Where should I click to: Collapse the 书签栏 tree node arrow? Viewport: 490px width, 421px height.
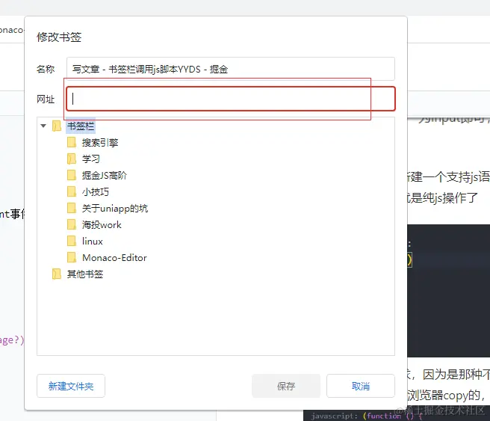pyautogui.click(x=43, y=126)
